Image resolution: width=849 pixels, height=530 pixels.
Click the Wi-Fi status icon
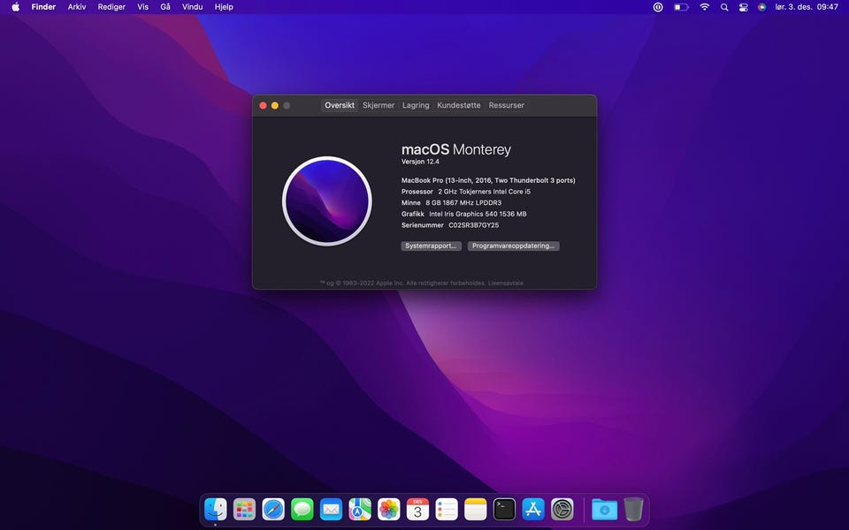pos(705,7)
